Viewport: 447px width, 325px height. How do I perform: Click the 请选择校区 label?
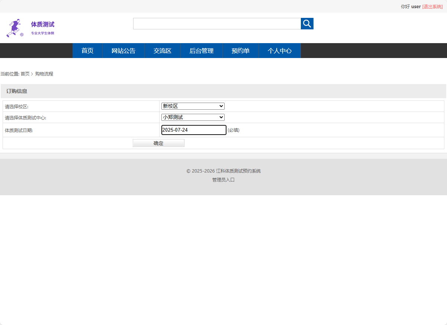[x=16, y=107]
